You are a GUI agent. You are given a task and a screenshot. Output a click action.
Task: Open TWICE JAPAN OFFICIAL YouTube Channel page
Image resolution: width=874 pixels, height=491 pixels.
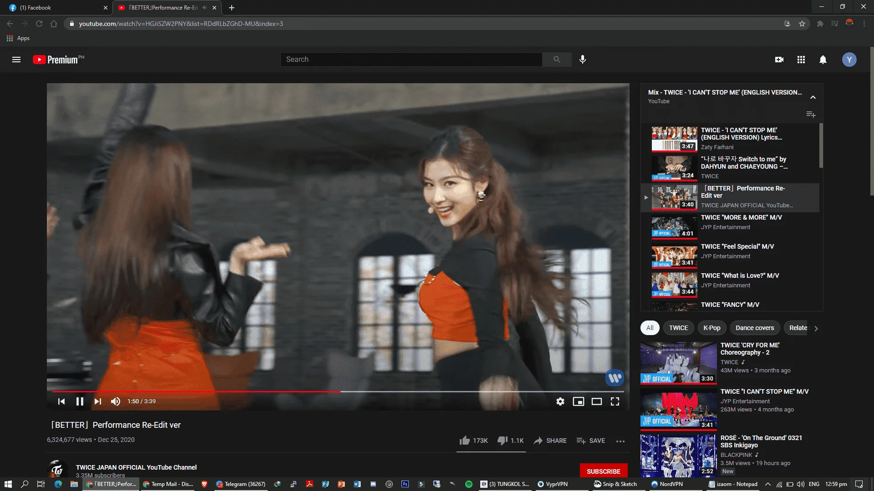136,467
